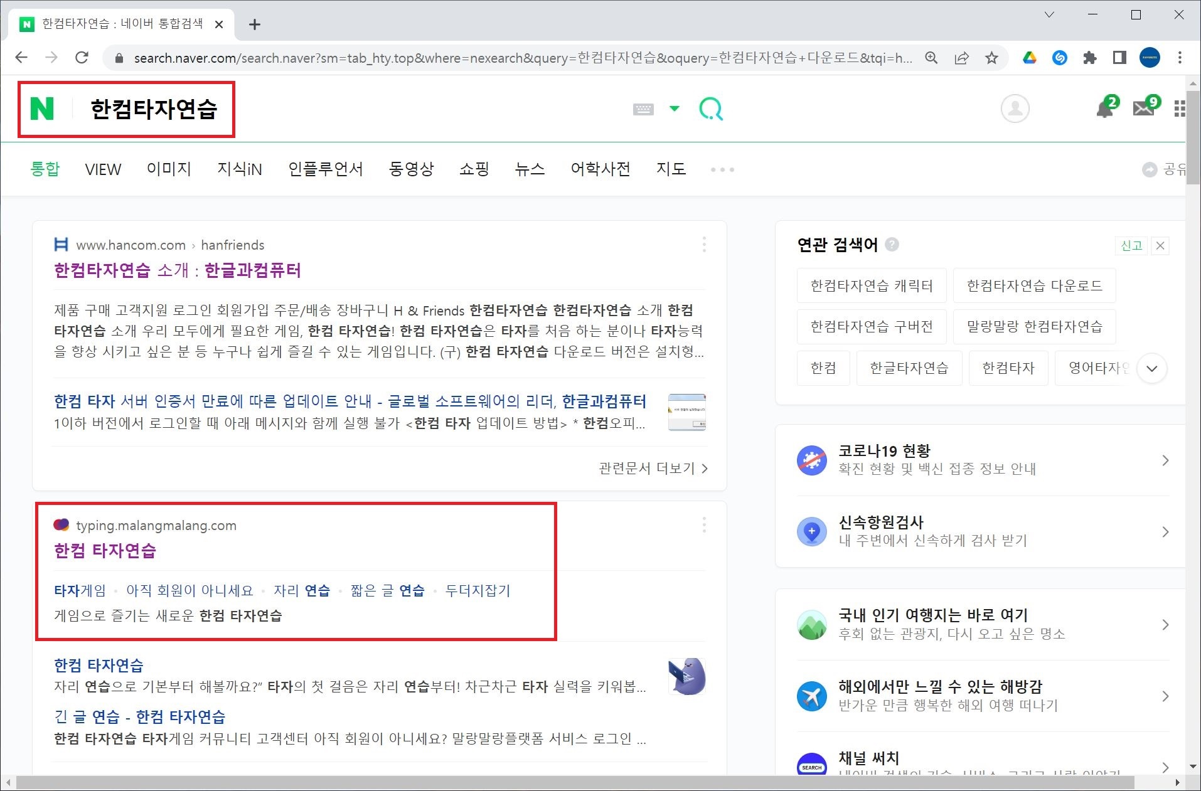Click the 신고 report button
1201x791 pixels.
click(x=1132, y=246)
